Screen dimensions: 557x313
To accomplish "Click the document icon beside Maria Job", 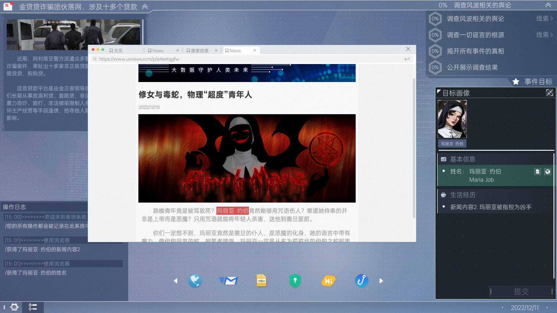I will 537,172.
